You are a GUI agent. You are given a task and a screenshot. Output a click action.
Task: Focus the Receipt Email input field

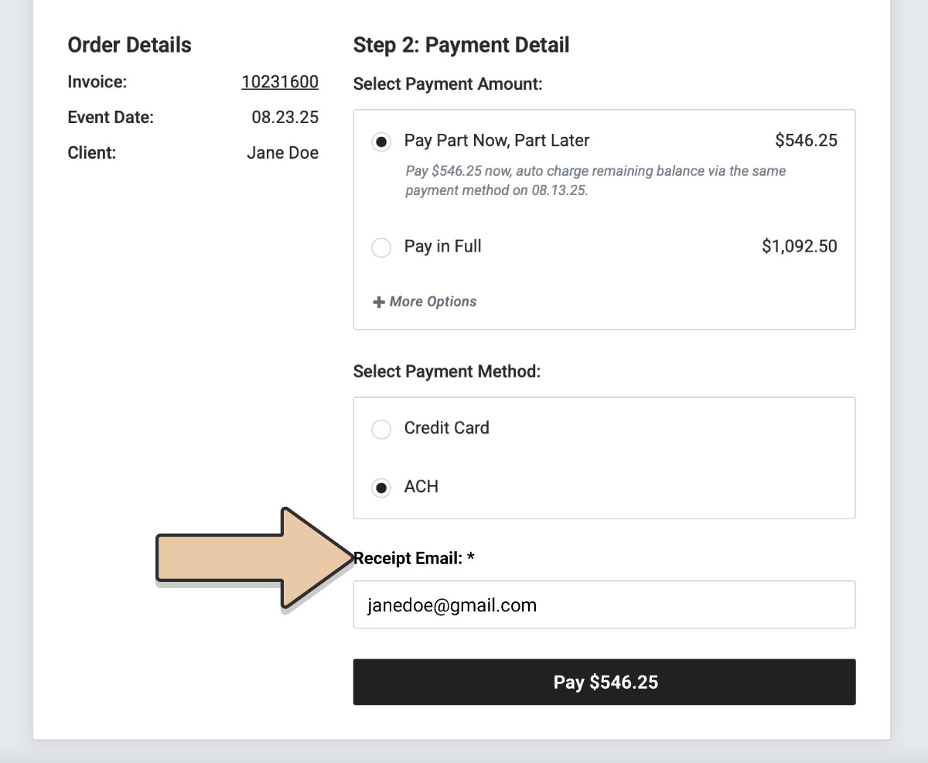pos(604,604)
